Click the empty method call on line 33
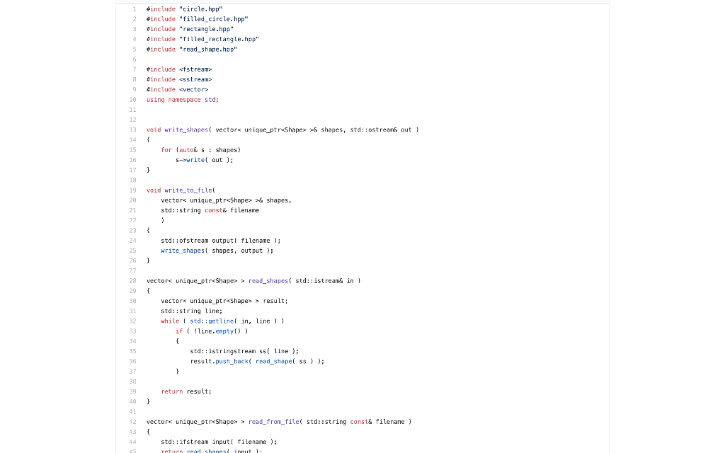The width and height of the screenshot is (725, 453). 225,331
